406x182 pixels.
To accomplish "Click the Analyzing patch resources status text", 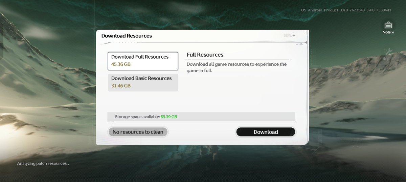I will point(43,163).
